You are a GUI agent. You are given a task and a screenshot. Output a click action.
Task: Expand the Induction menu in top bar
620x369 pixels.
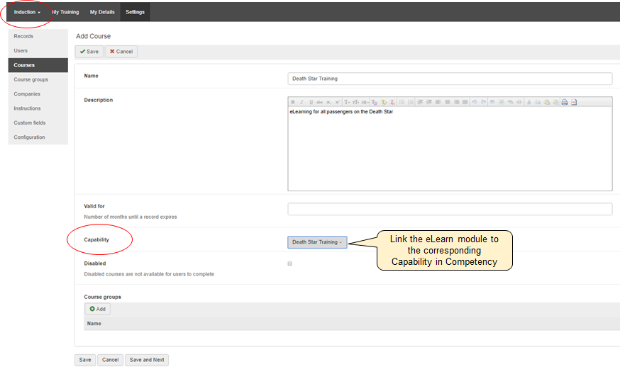[27, 12]
